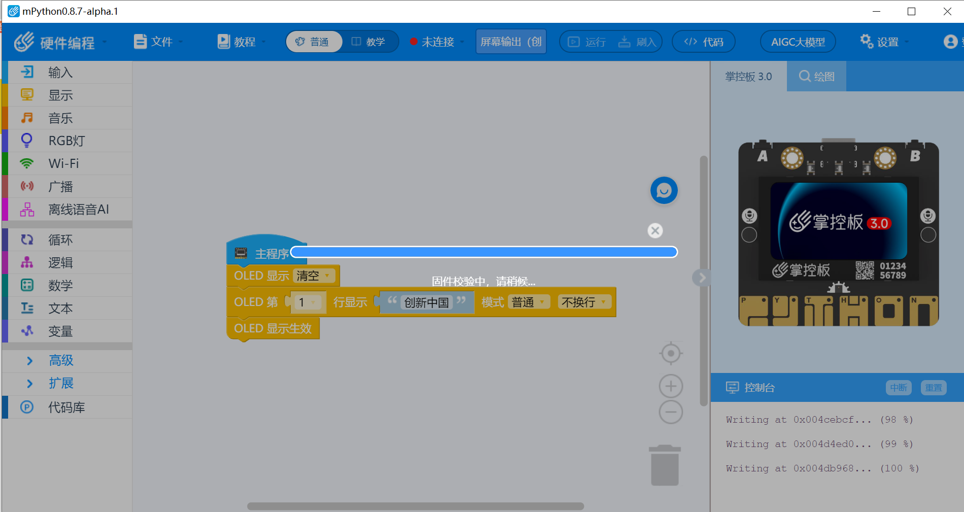Click the workspace horizontal scrollbar

click(x=415, y=506)
